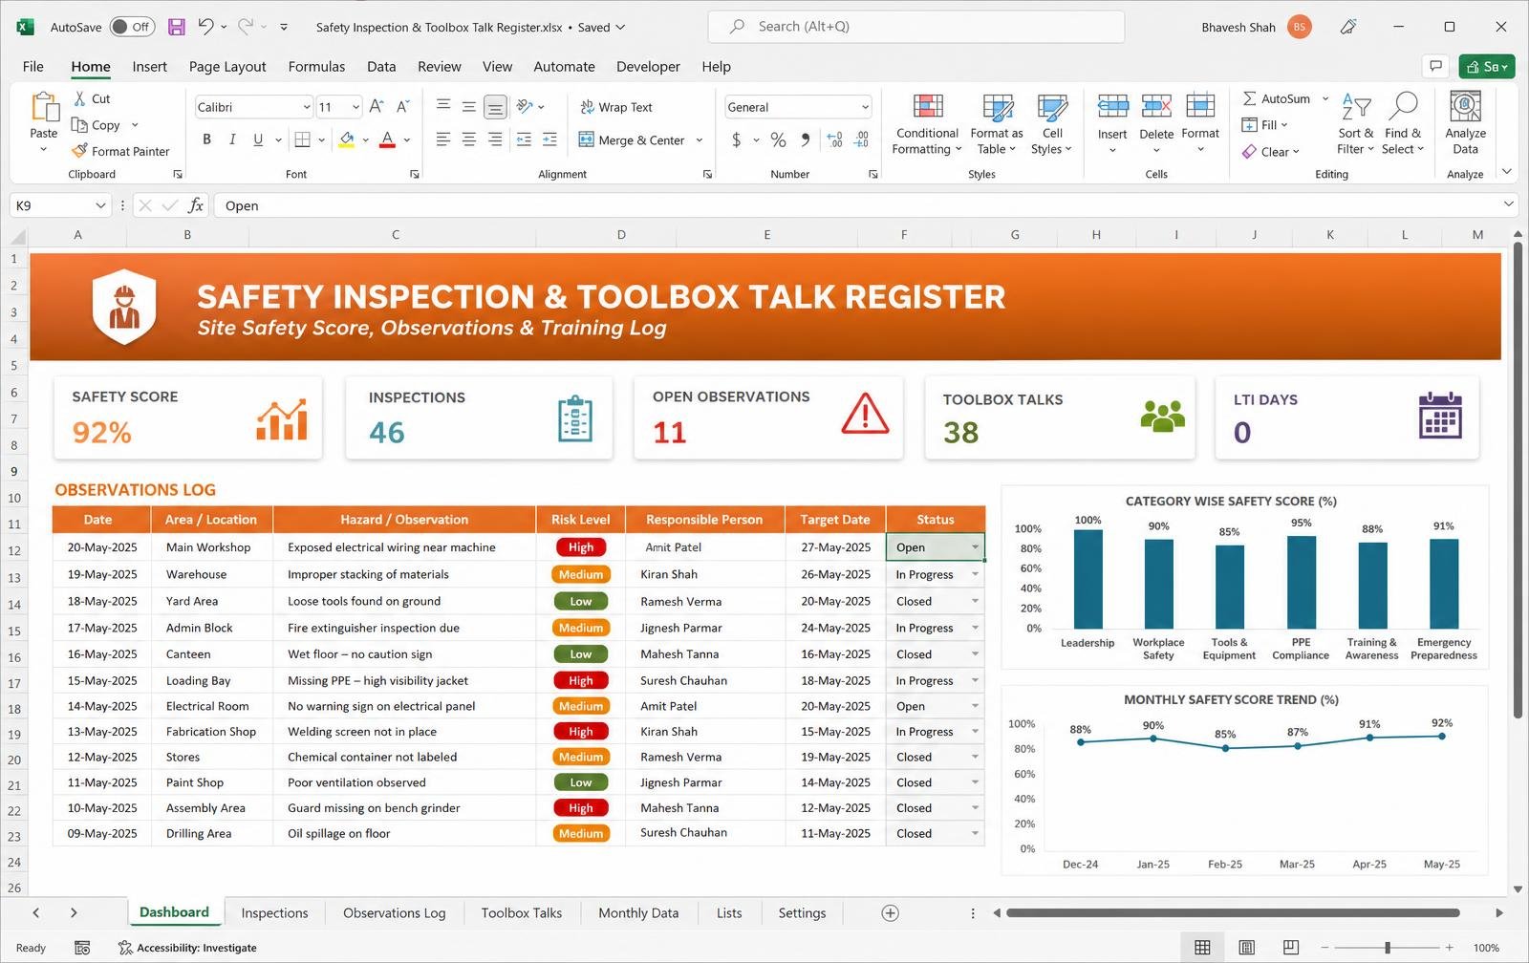
Task: Expand the AutoSum dropdown arrow
Action: (x=1325, y=98)
